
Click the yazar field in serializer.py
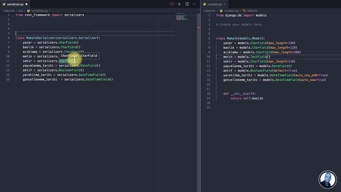tap(27, 43)
